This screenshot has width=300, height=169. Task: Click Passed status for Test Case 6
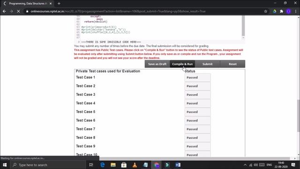(x=198, y=121)
